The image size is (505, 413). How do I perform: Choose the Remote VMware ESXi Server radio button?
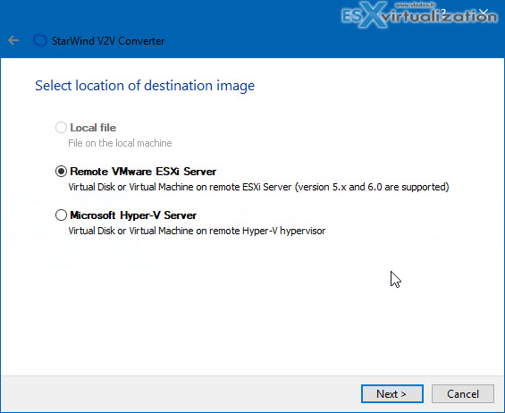61,172
